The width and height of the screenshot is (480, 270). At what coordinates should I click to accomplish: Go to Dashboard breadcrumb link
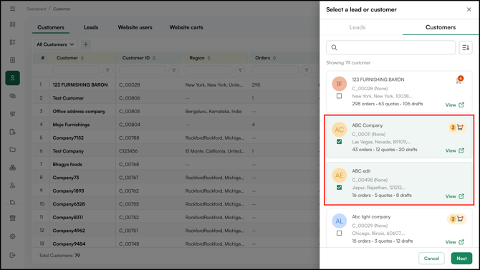(36, 9)
